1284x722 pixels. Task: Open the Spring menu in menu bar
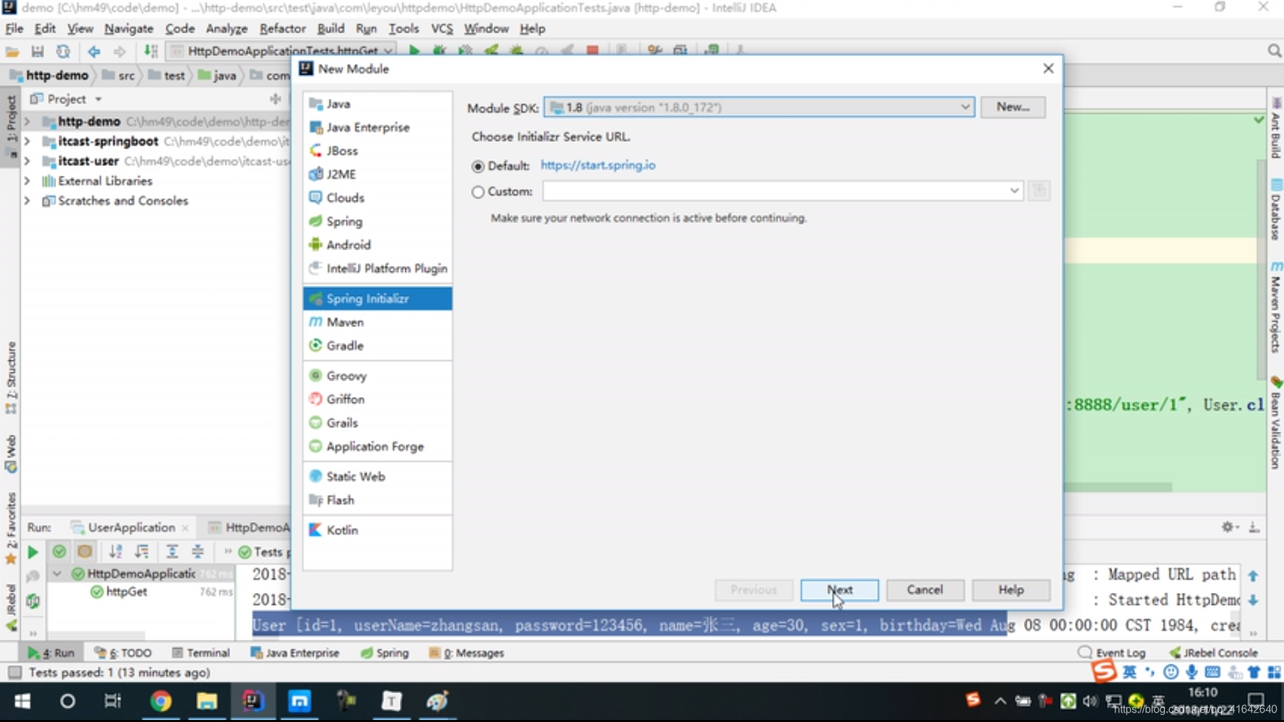393,652
